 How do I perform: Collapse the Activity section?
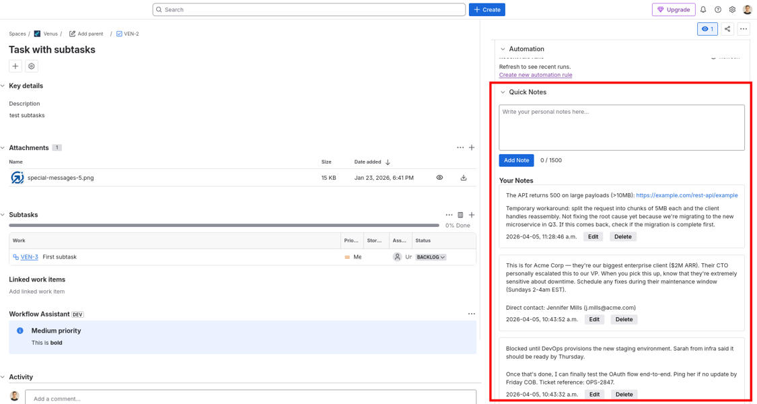pos(3,377)
